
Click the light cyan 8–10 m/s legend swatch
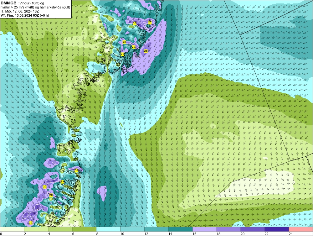point(108,229)
